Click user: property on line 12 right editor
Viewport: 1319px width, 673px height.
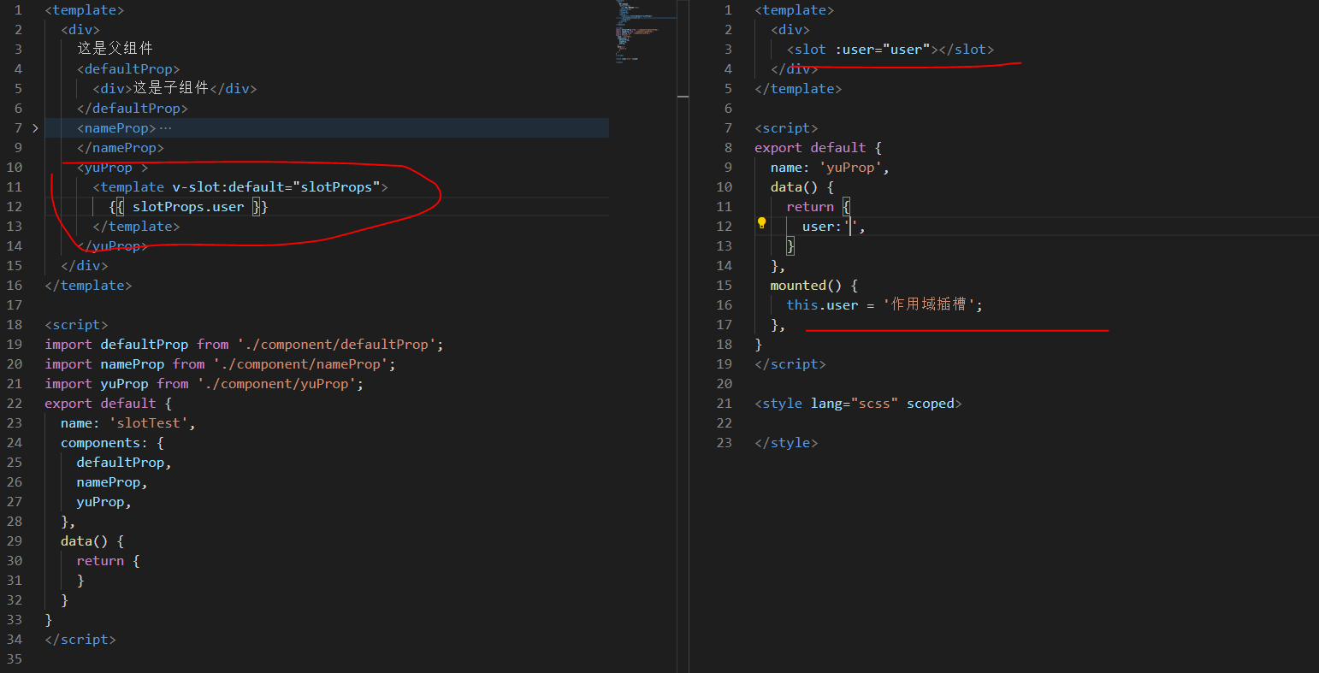pos(822,226)
